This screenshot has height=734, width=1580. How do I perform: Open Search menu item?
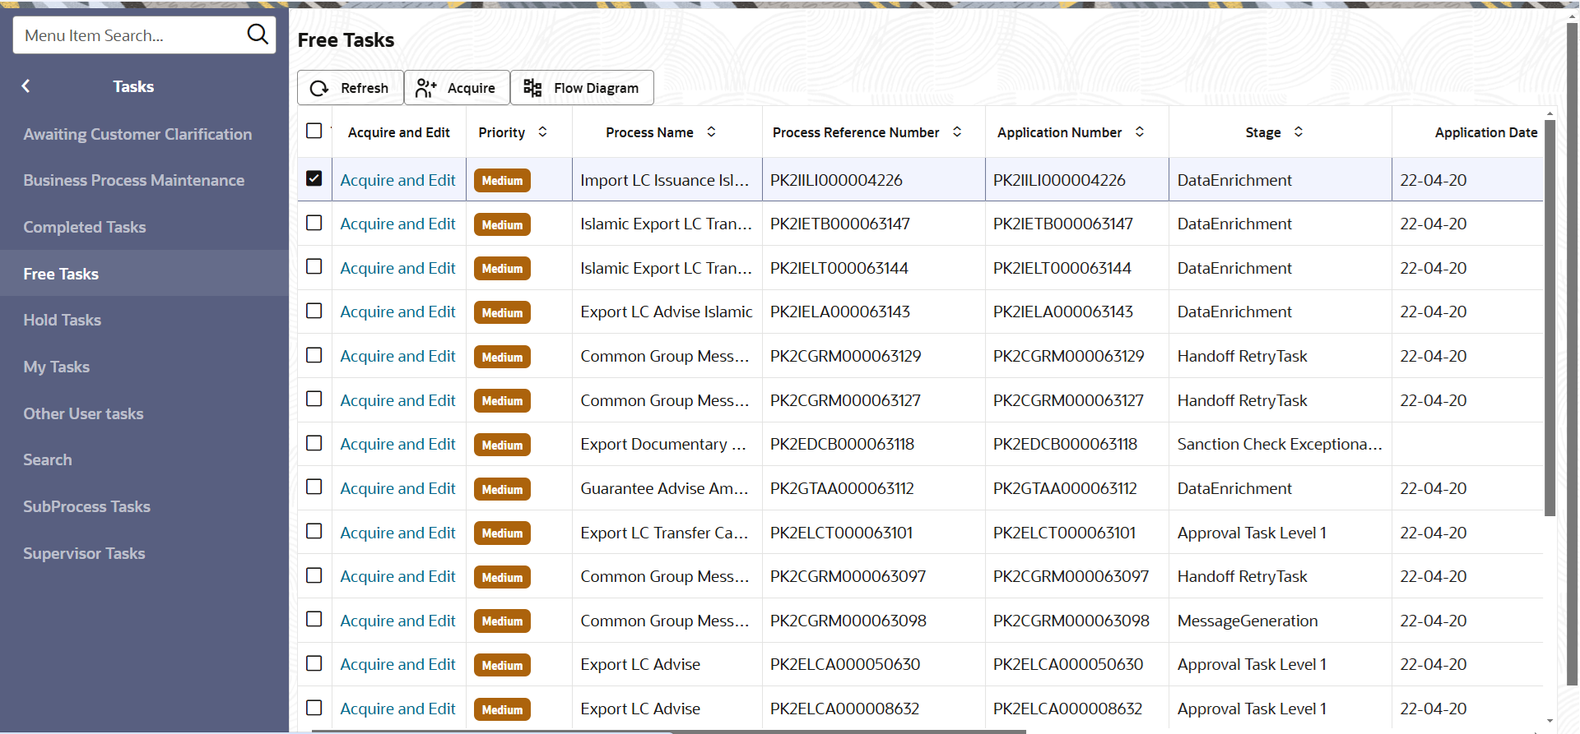(x=144, y=459)
